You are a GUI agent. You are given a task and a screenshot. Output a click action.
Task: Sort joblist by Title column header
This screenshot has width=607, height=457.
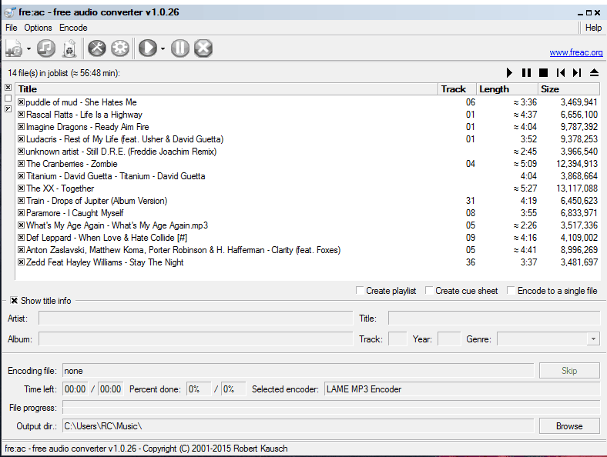click(x=226, y=89)
